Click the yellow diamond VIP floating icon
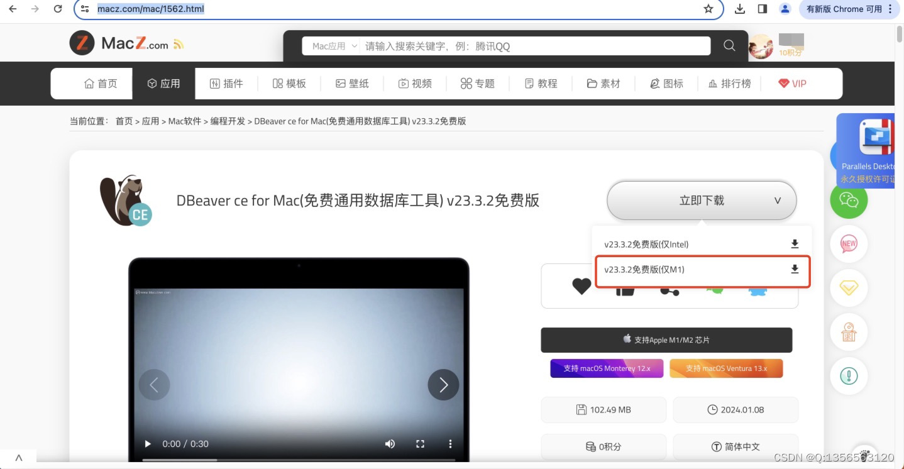This screenshot has height=469, width=904. [849, 288]
